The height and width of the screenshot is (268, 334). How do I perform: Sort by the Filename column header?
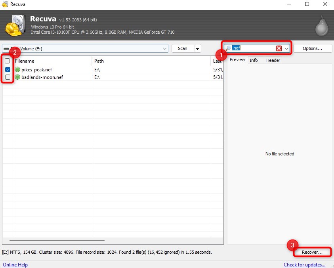pyautogui.click(x=52, y=61)
